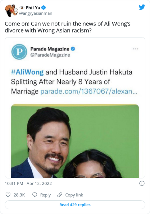Open the photo in the quoted tweet
The width and height of the screenshot is (150, 214).
point(75,141)
